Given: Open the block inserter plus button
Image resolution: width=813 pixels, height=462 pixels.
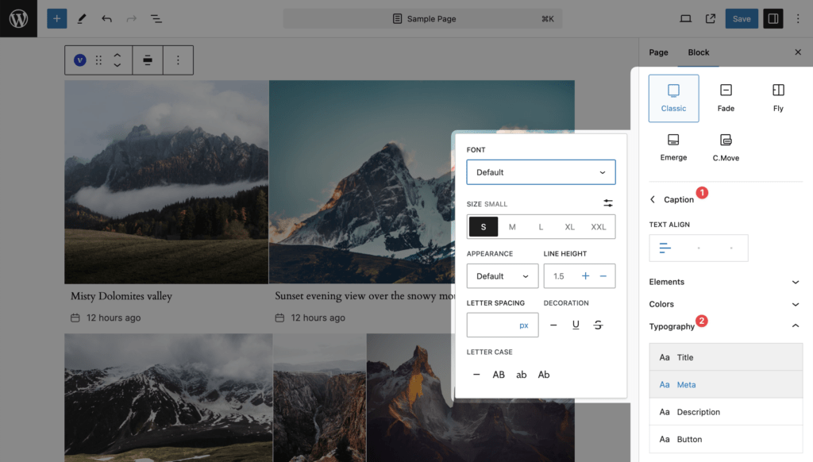Looking at the screenshot, I should (x=57, y=19).
